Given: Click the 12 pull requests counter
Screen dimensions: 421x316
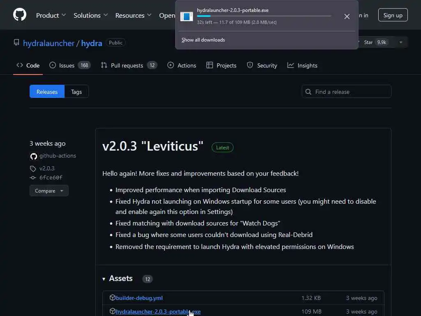Looking at the screenshot, I should coord(152,65).
